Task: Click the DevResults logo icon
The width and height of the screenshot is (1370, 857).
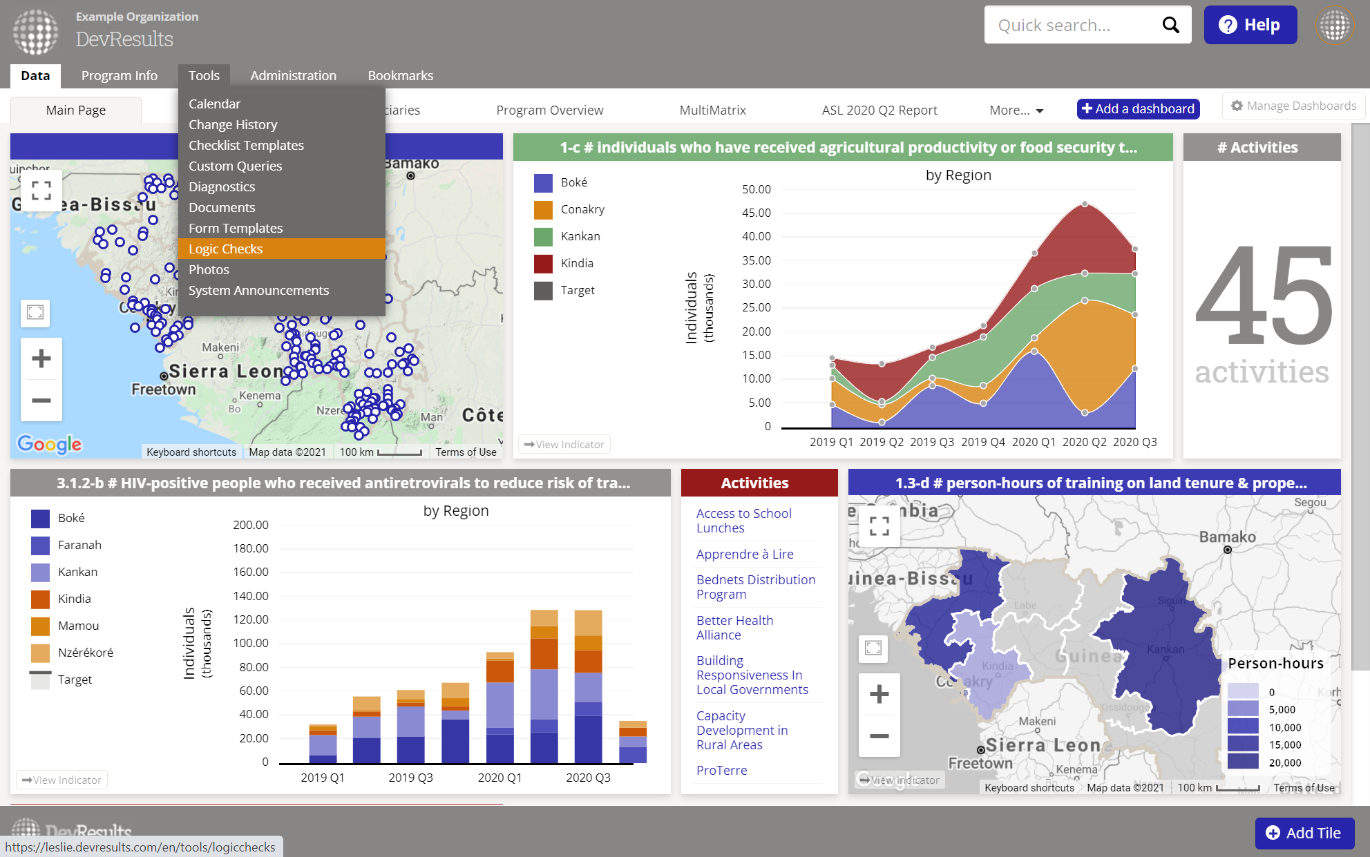Action: [35, 31]
